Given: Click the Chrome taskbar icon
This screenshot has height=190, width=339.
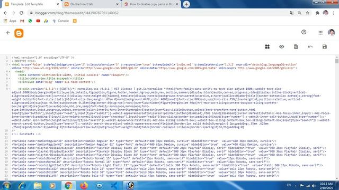Looking at the screenshot, I should pos(68,185).
